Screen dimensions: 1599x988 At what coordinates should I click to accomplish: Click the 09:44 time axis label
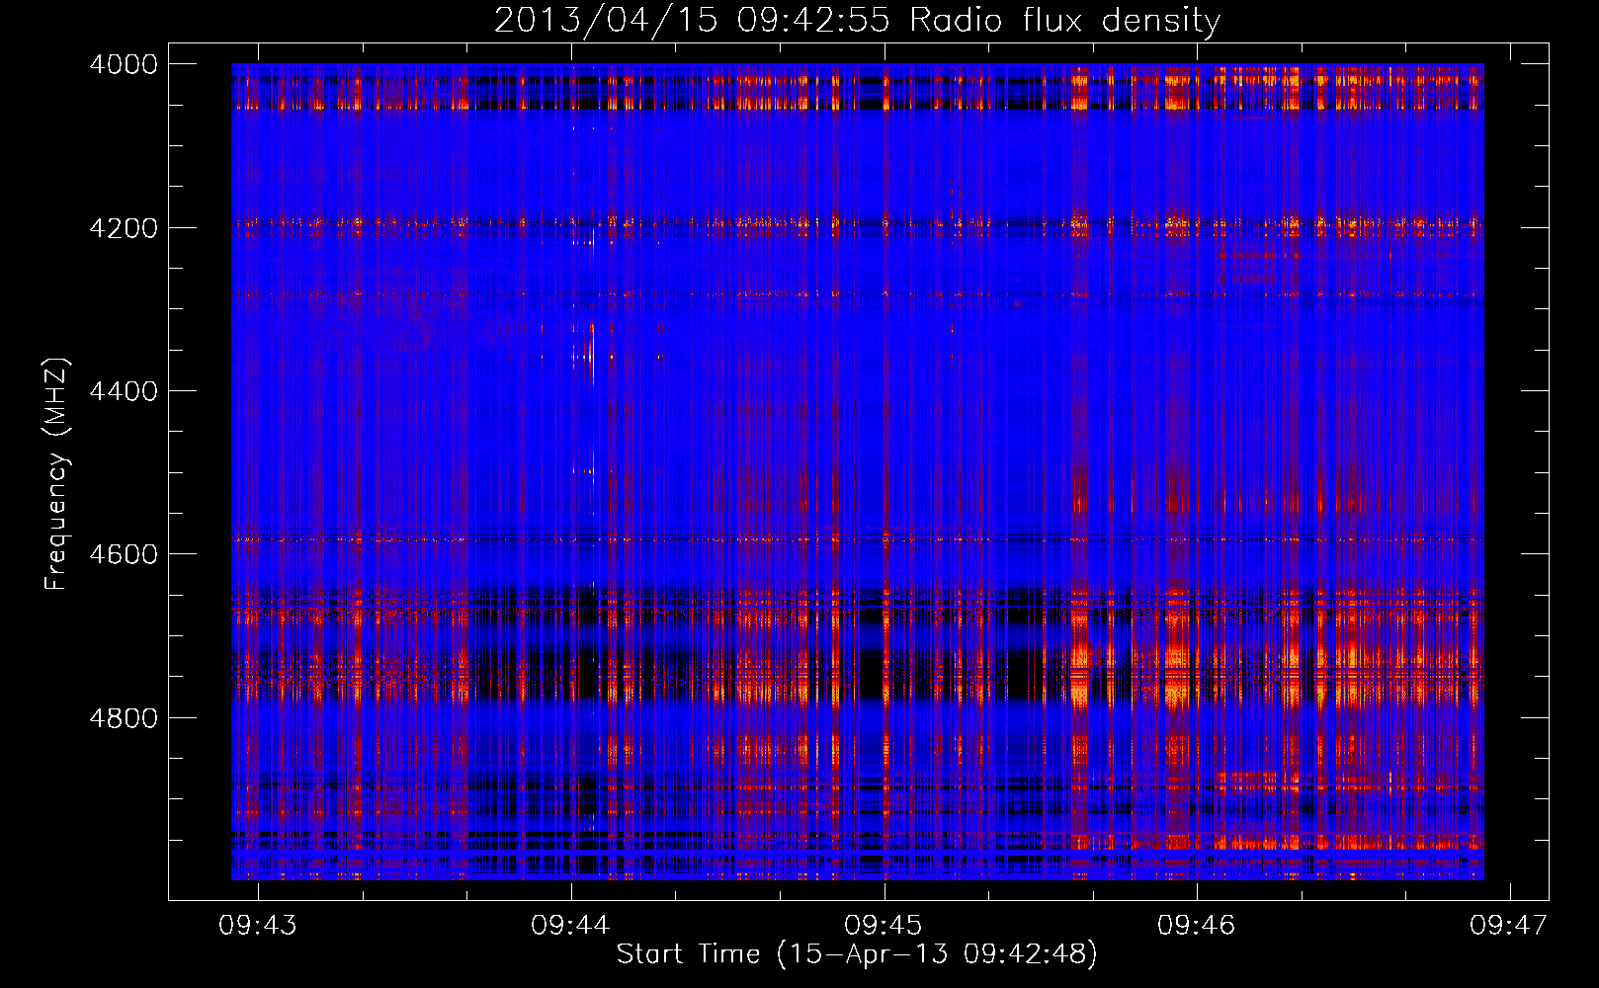570,925
